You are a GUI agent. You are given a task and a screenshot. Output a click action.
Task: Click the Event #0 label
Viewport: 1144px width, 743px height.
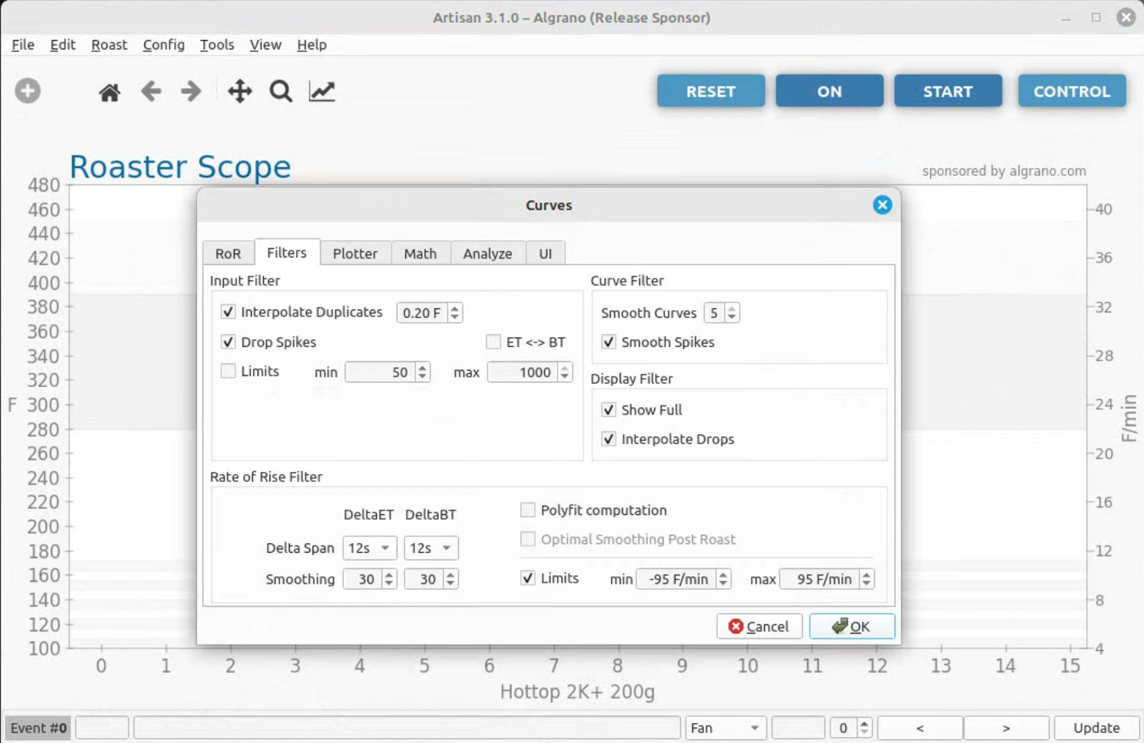(39, 728)
